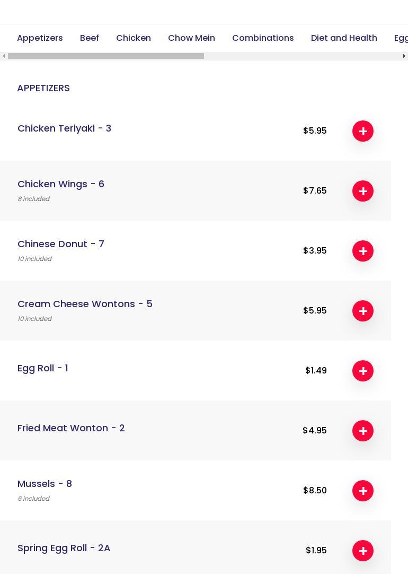The height and width of the screenshot is (574, 408).
Task: Click plus button beside Egg Roll
Action: click(x=363, y=371)
